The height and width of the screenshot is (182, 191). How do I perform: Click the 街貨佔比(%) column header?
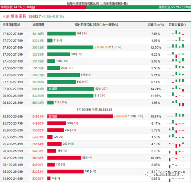click(156, 25)
